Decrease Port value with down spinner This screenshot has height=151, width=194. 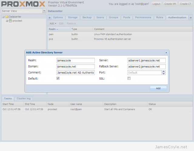[x=164, y=74]
